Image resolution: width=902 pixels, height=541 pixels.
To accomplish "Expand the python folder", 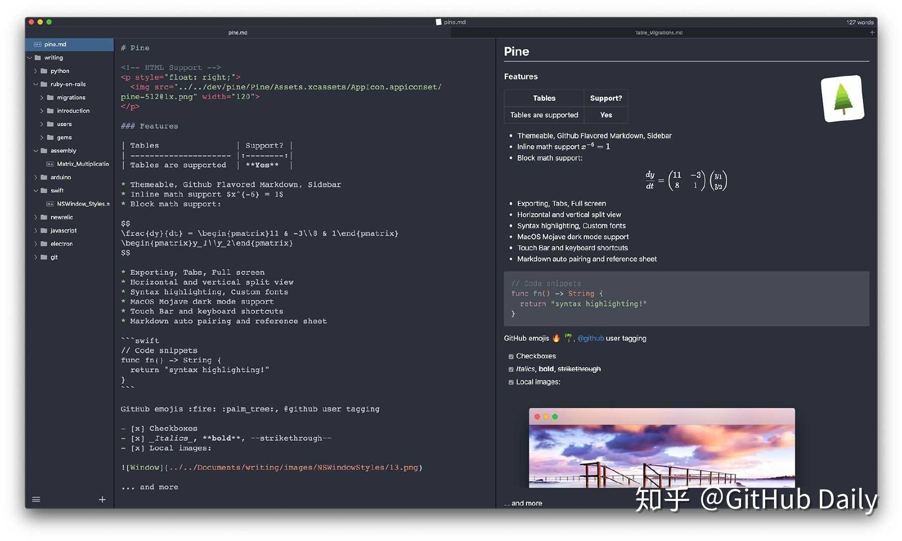I will point(36,71).
